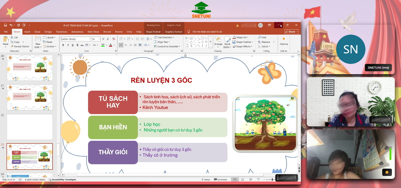Toggle italic formatting

tap(68, 45)
